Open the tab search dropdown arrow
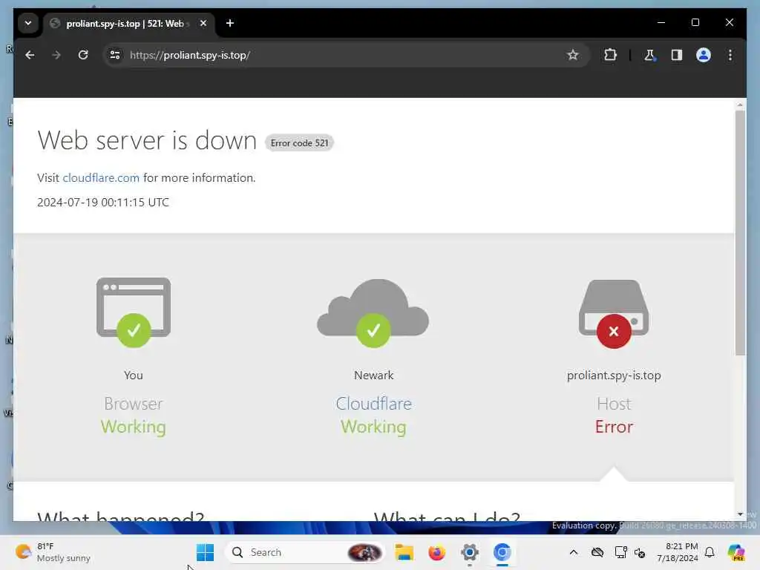The height and width of the screenshot is (570, 760). point(28,23)
